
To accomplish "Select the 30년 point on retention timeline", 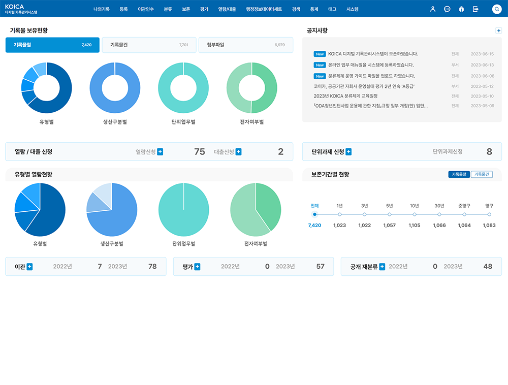I will (x=439, y=214).
